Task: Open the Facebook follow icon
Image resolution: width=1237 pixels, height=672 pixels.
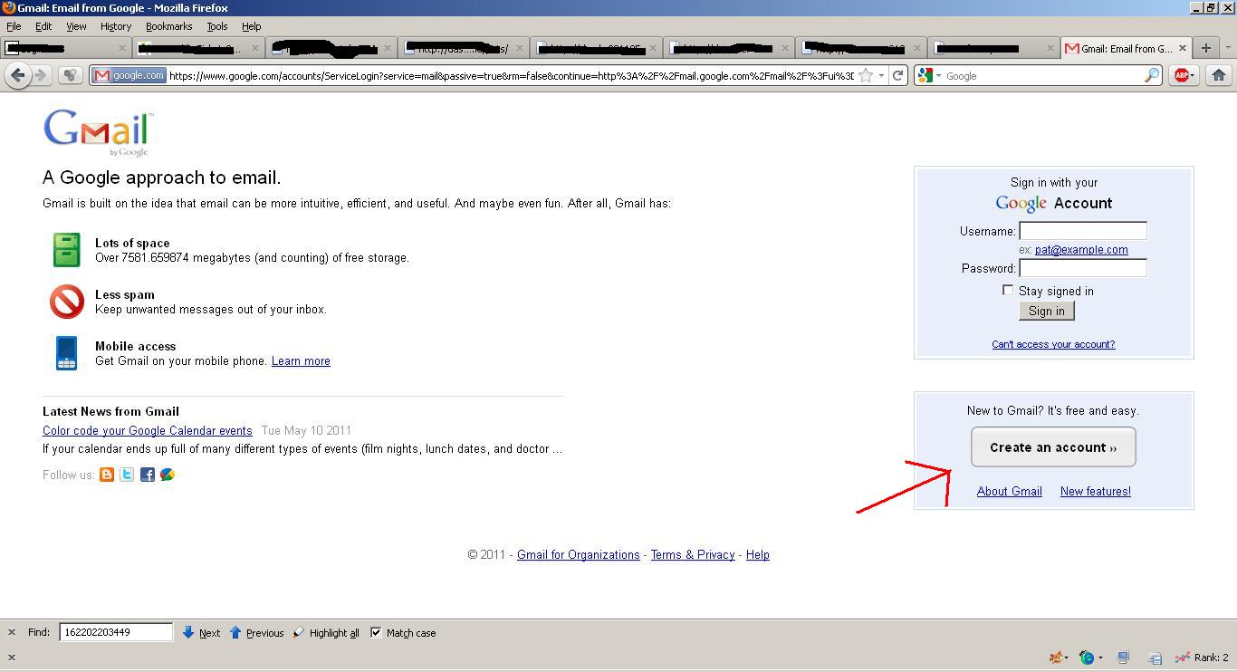Action: point(147,475)
